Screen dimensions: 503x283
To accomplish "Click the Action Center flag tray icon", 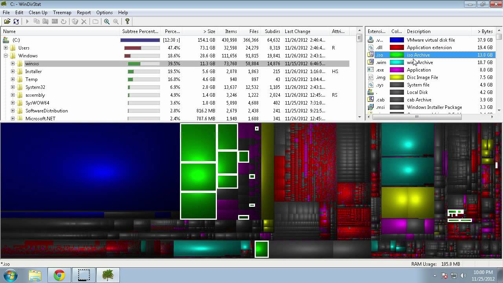I will [445, 276].
